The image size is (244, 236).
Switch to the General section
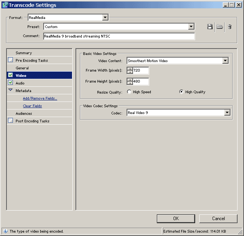click(x=39, y=68)
